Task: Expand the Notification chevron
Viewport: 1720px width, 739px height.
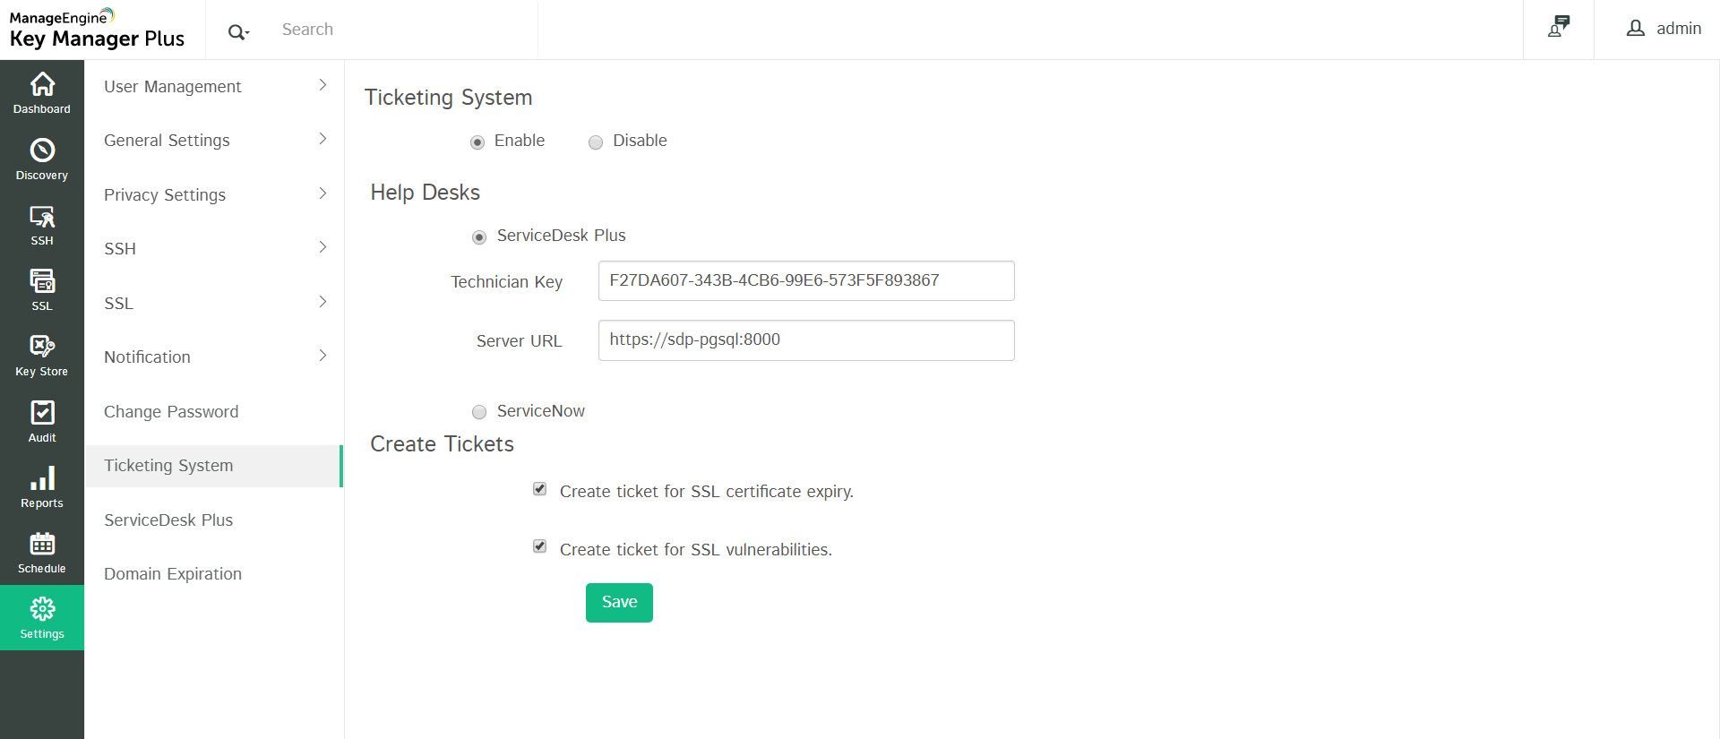Action: tap(323, 356)
